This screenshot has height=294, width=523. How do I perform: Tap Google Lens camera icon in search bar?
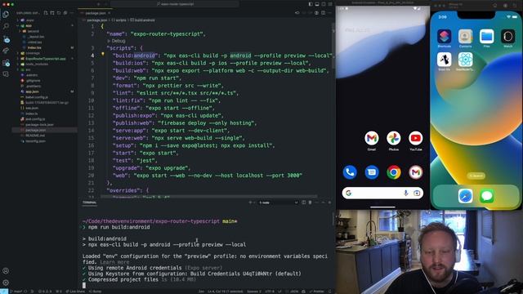(417, 193)
